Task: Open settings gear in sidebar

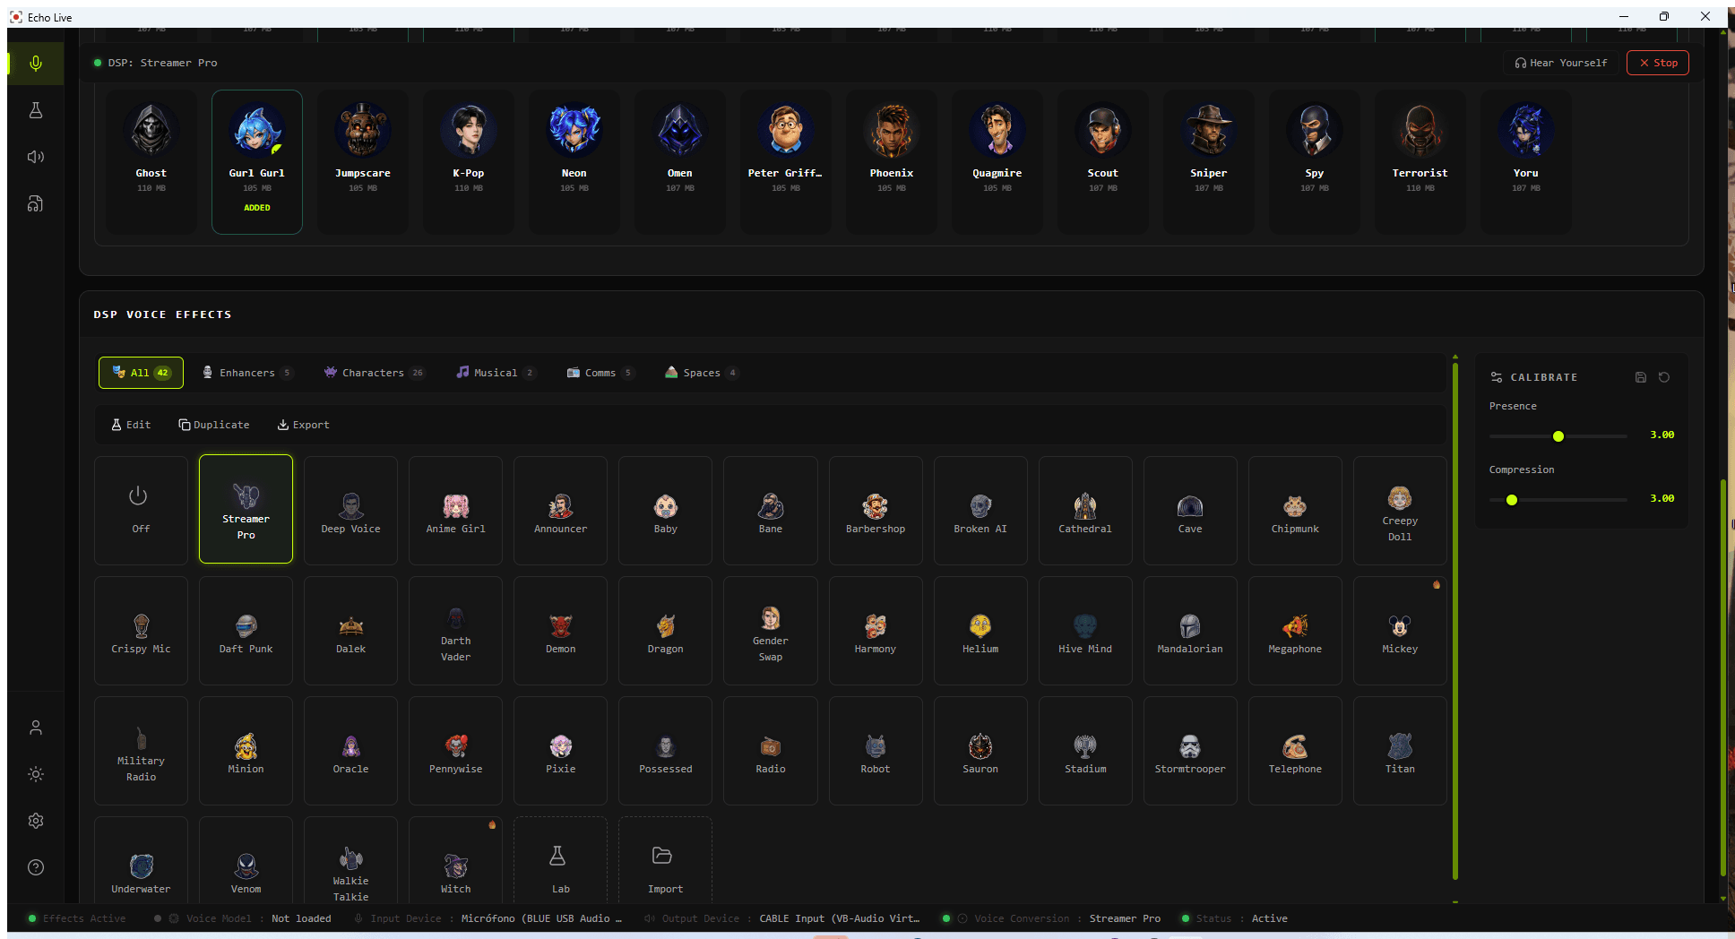Action: click(x=36, y=821)
